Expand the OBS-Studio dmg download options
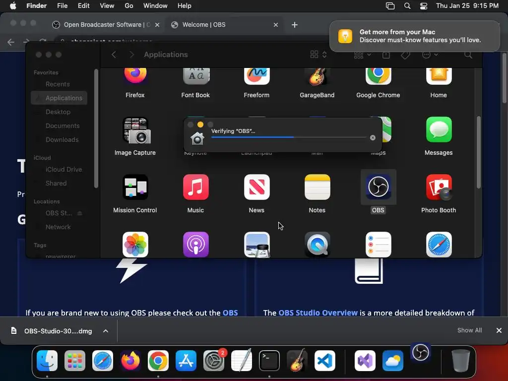The width and height of the screenshot is (508, 381). click(106, 331)
